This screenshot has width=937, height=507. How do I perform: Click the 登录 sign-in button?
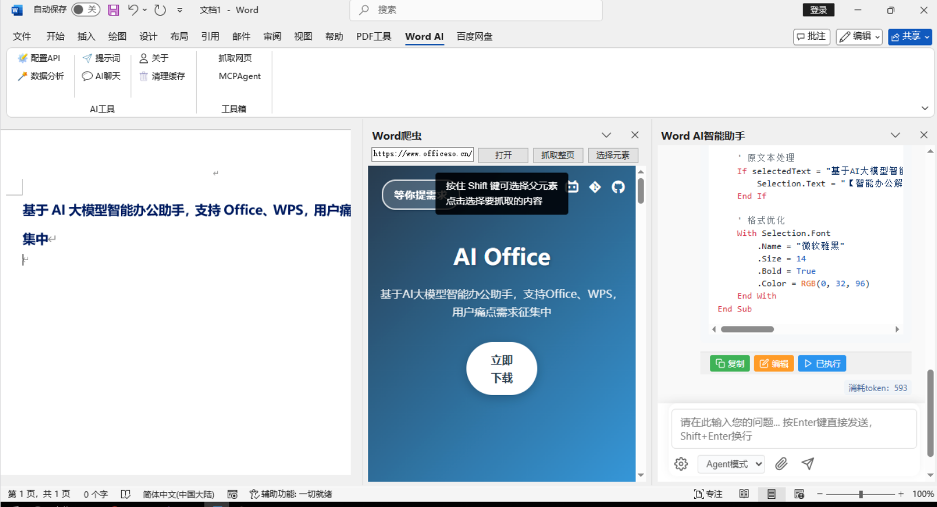pyautogui.click(x=818, y=10)
